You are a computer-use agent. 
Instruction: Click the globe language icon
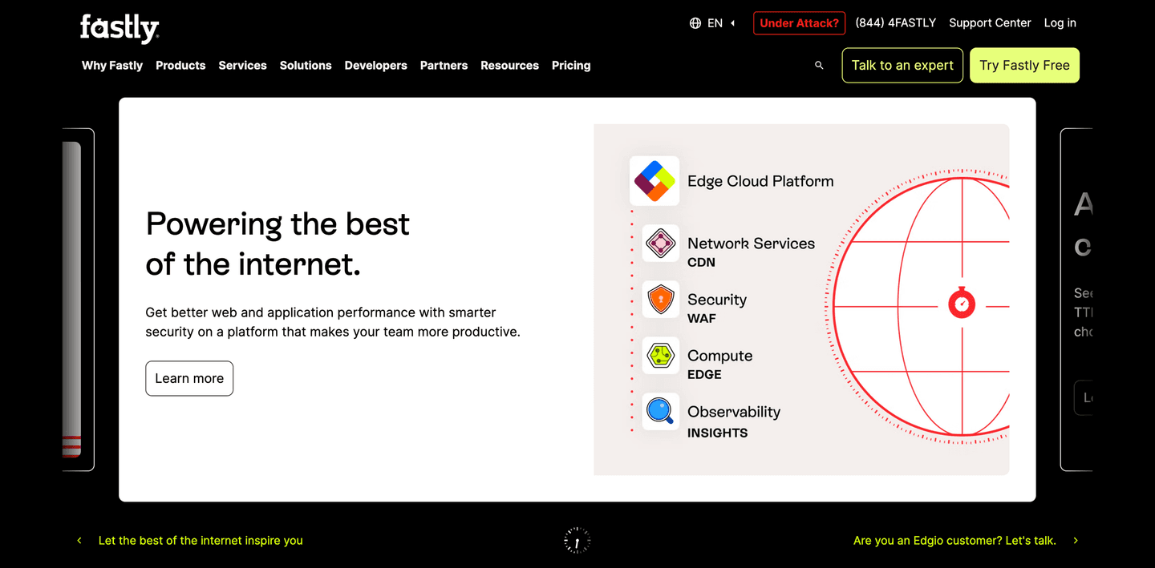coord(695,23)
